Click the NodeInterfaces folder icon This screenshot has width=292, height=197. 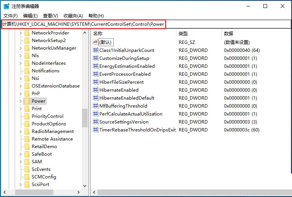[27, 63]
